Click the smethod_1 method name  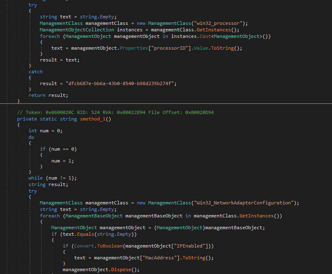coord(92,119)
